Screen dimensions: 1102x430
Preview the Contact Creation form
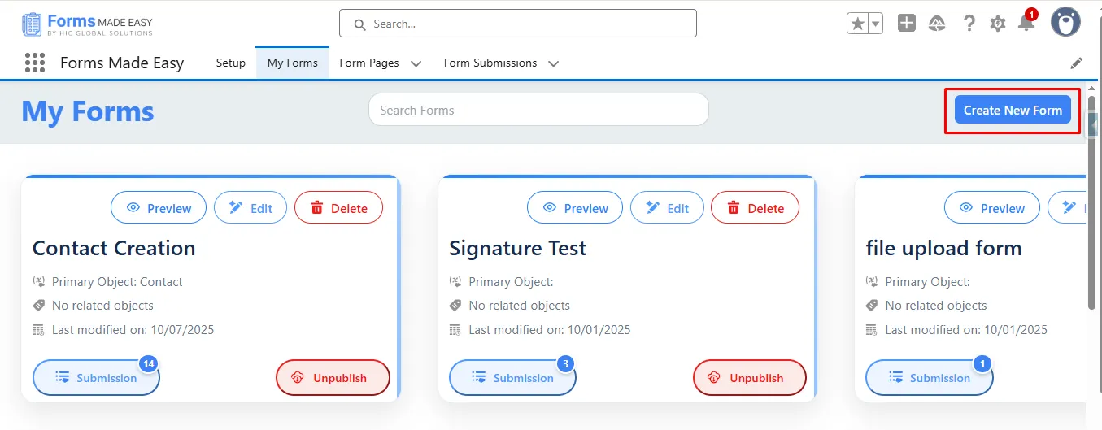coord(159,208)
